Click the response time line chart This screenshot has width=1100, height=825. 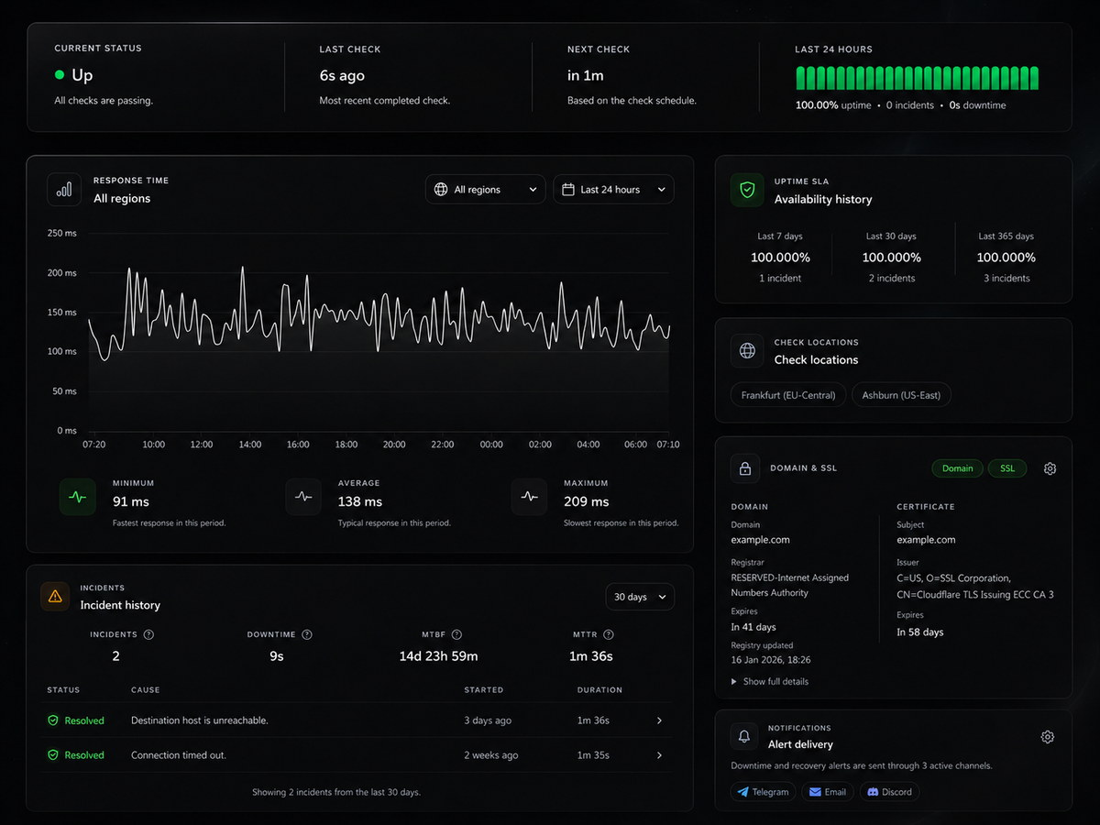click(x=379, y=332)
